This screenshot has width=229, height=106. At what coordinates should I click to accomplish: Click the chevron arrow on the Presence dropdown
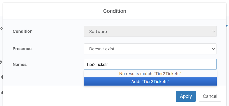tap(213, 49)
